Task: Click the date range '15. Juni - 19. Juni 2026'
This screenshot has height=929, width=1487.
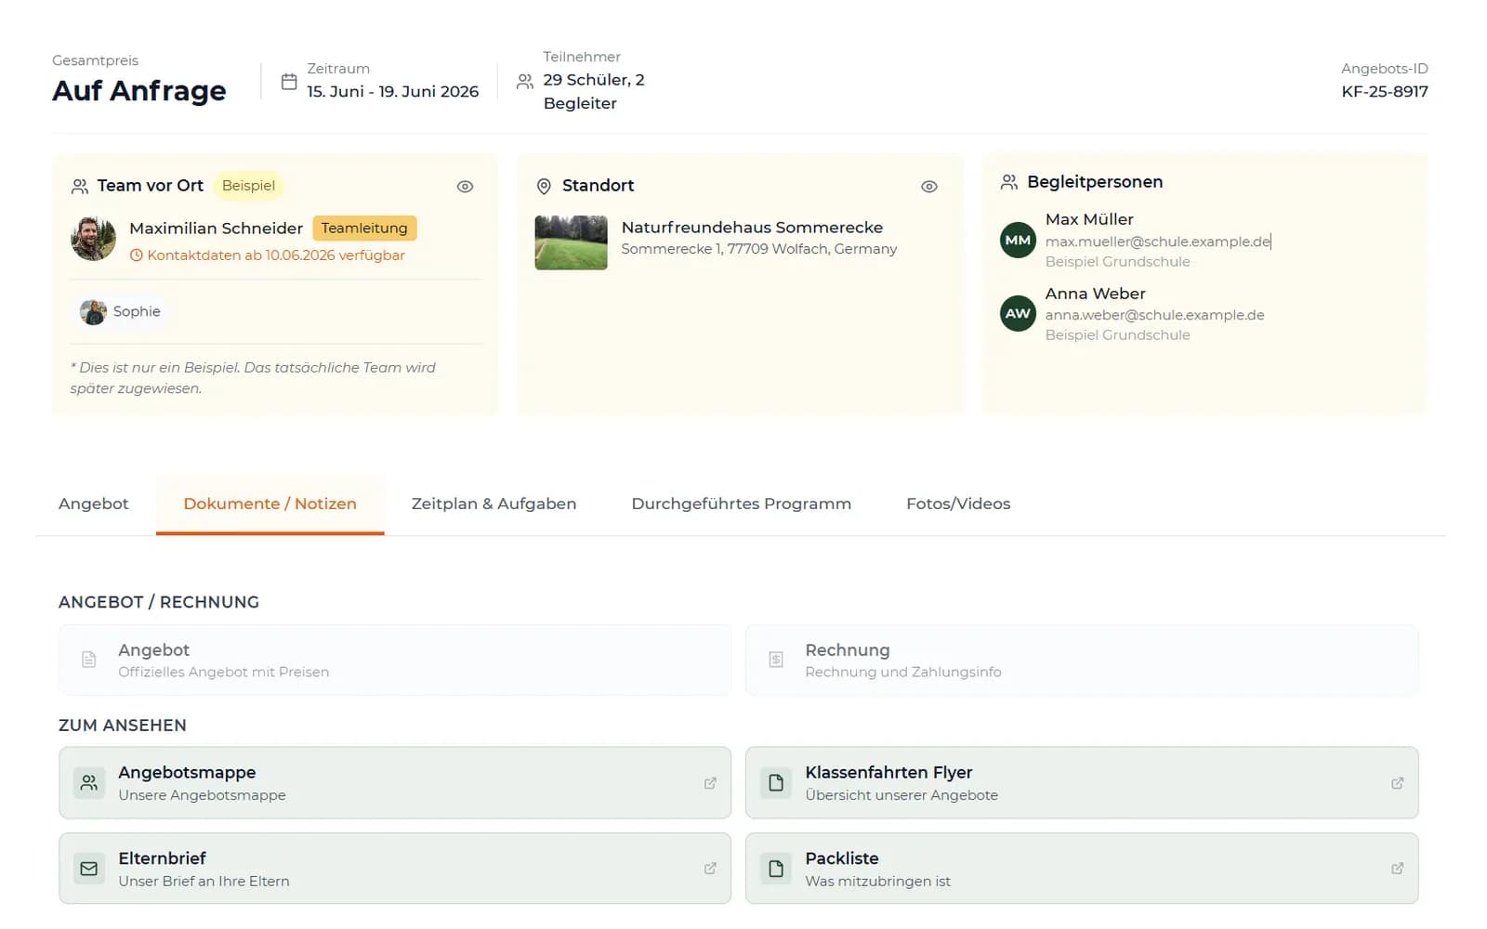Action: point(393,92)
